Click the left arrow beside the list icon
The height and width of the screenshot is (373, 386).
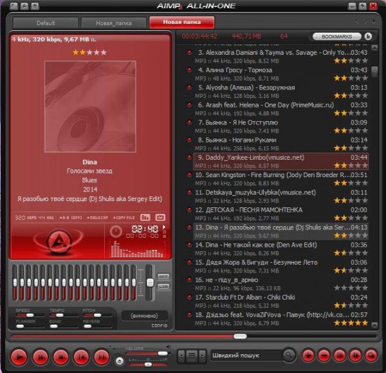click(x=181, y=356)
